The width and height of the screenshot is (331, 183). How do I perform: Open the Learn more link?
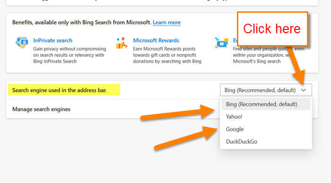(166, 22)
